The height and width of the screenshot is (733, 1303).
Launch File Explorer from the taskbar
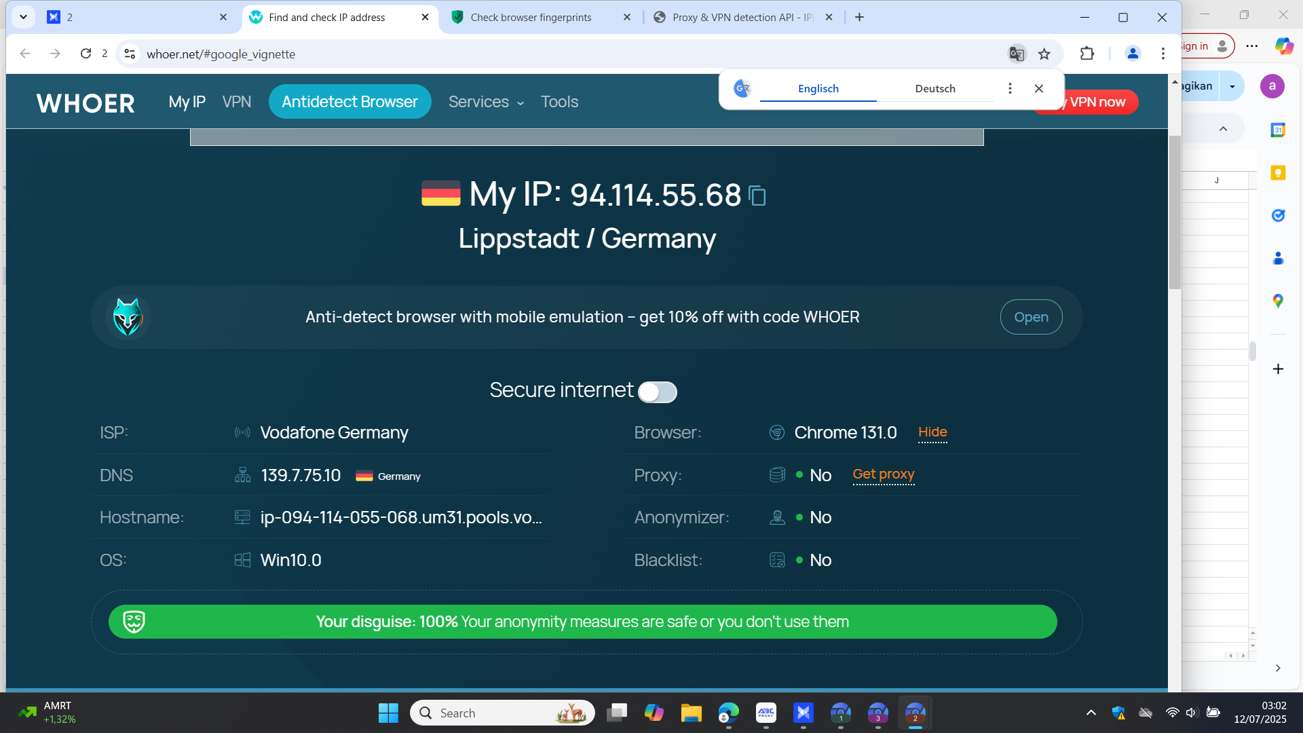click(x=691, y=713)
